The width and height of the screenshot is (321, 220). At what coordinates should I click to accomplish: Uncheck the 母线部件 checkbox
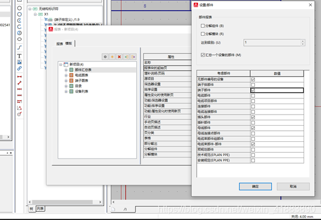[253, 128]
